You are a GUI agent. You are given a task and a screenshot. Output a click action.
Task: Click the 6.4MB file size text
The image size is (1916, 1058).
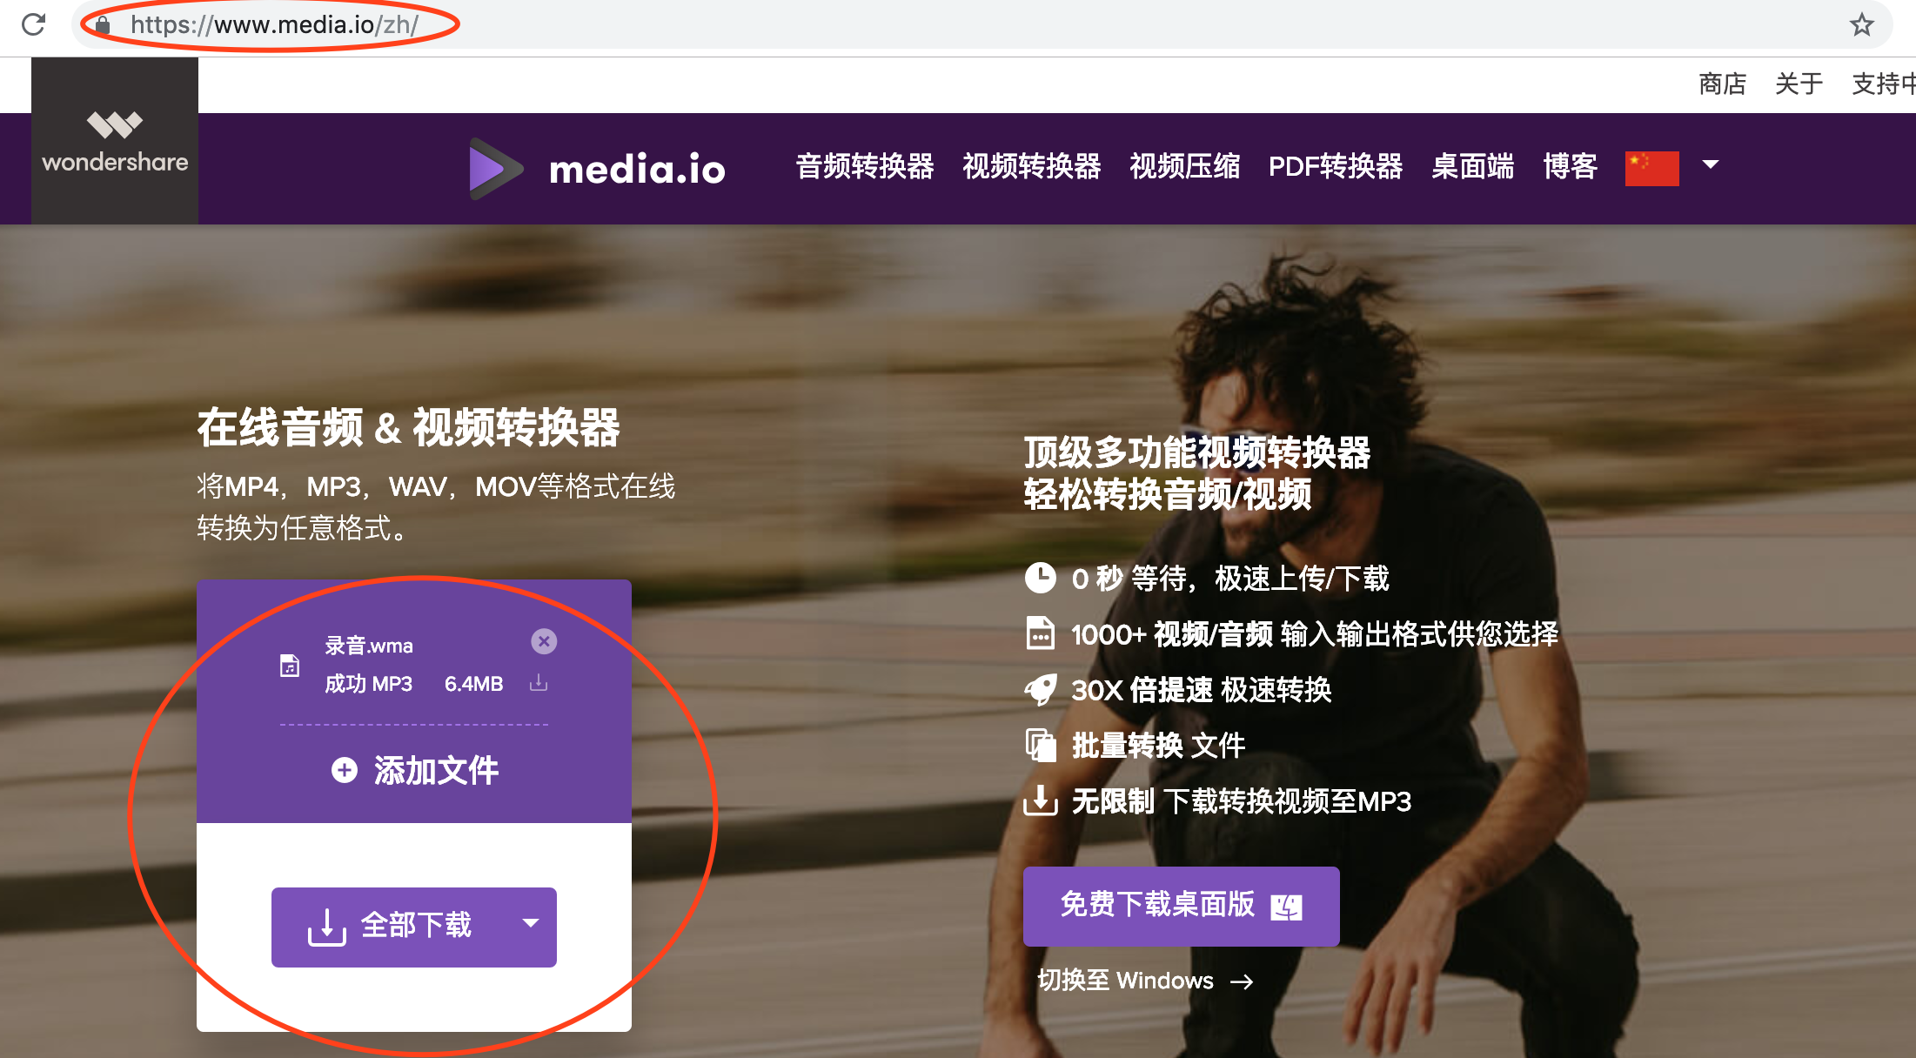(x=473, y=684)
